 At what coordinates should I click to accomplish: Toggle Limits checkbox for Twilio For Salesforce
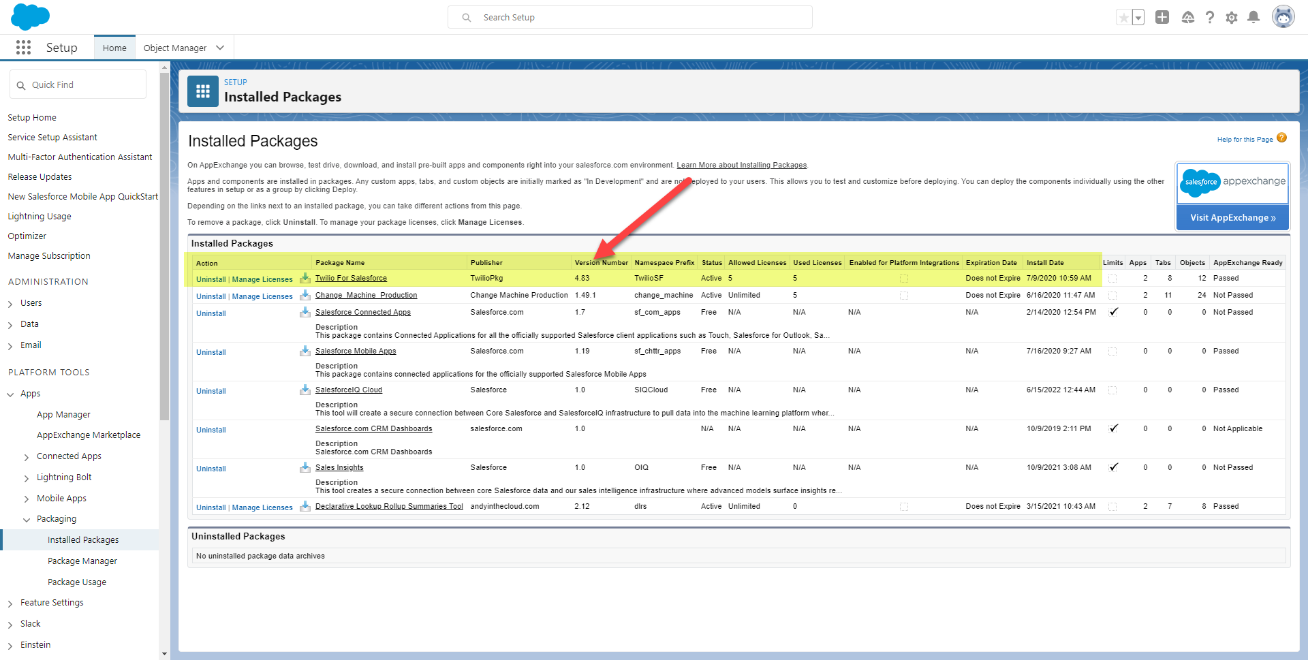pos(1112,279)
